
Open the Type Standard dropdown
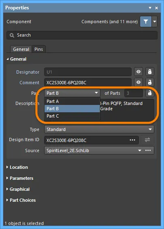click(99, 129)
